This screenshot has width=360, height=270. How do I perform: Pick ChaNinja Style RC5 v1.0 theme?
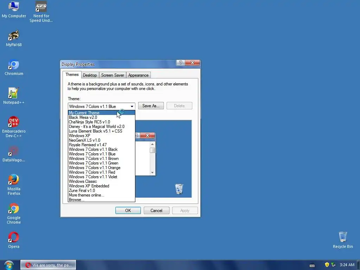[x=102, y=122]
